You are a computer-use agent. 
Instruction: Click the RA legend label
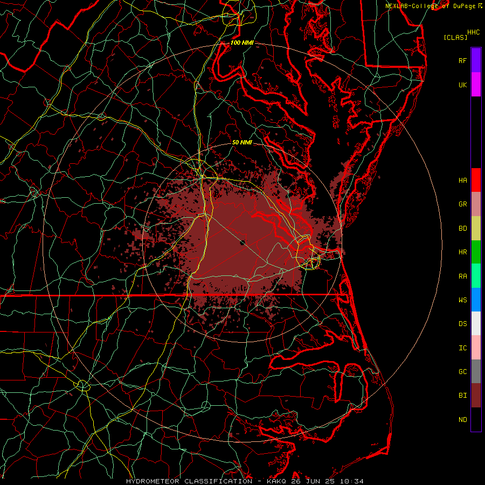(x=462, y=276)
